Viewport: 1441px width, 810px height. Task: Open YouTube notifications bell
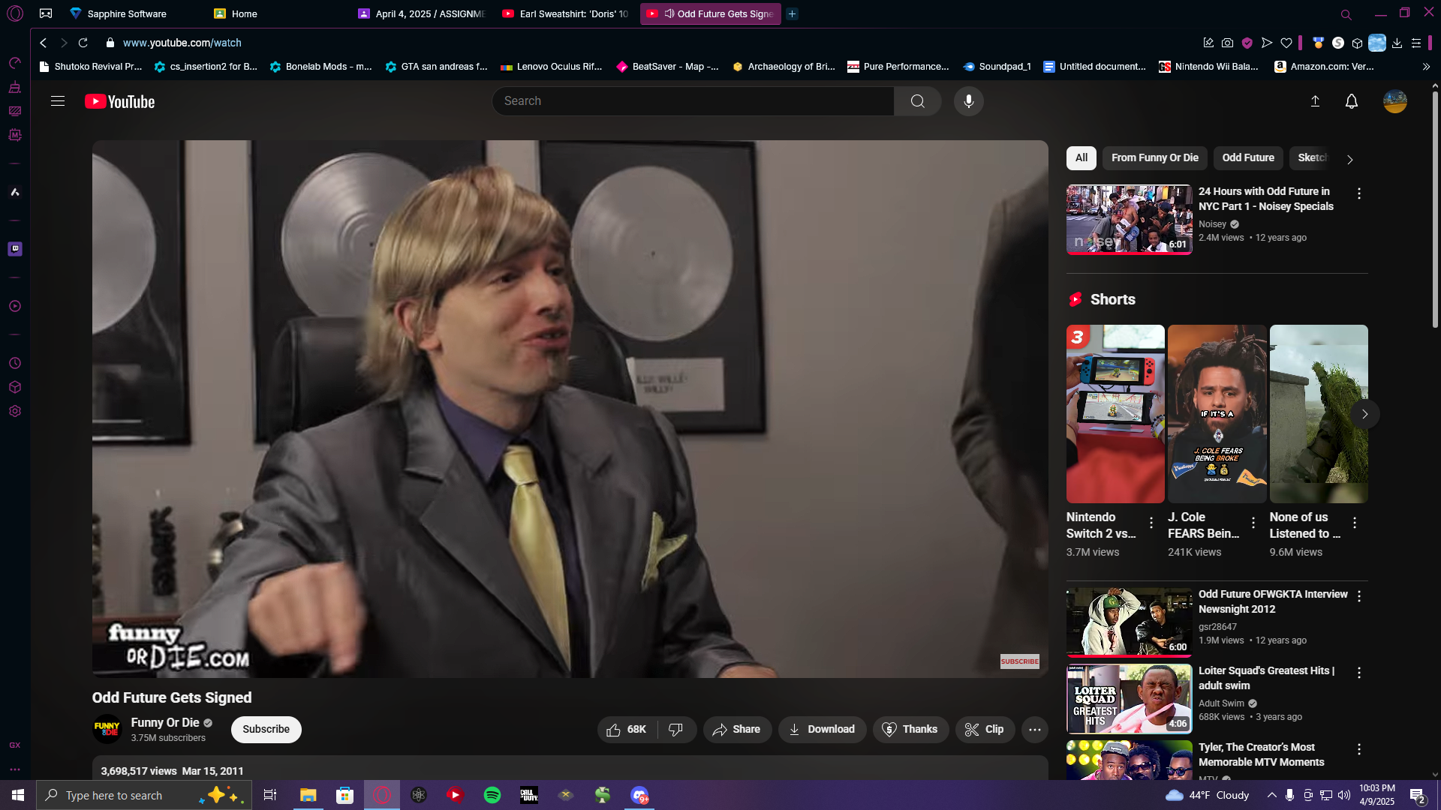pos(1351,101)
